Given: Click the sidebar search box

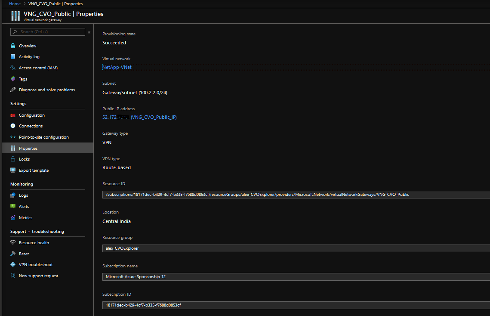Looking at the screenshot, I should tap(47, 32).
